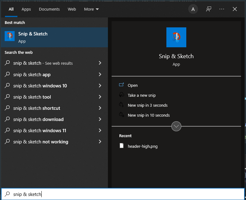Viewport: 246px width, 200px height.
Task: Click the account avatar A
Action: pos(193,9)
